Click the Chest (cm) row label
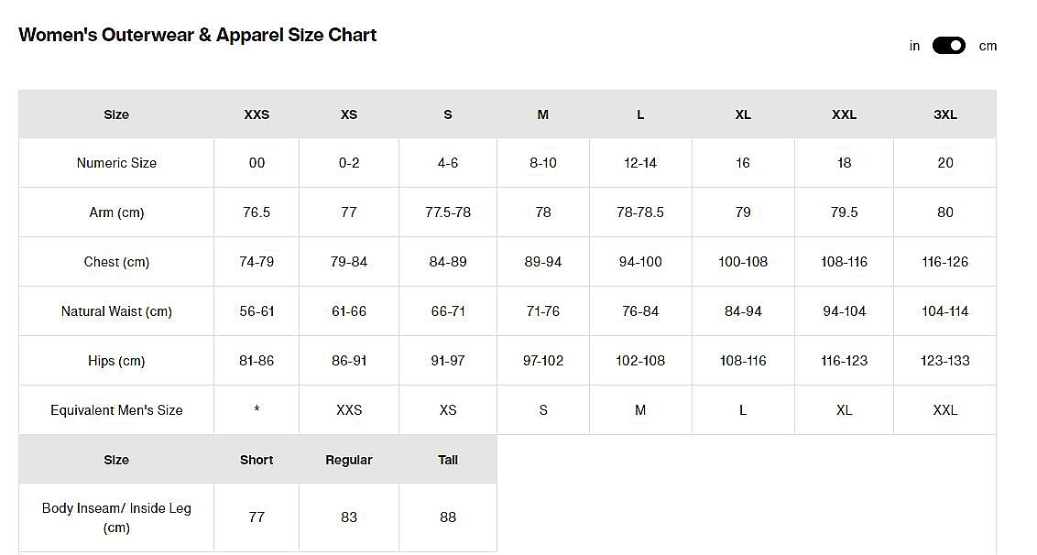Image resolution: width=1037 pixels, height=555 pixels. (x=116, y=262)
